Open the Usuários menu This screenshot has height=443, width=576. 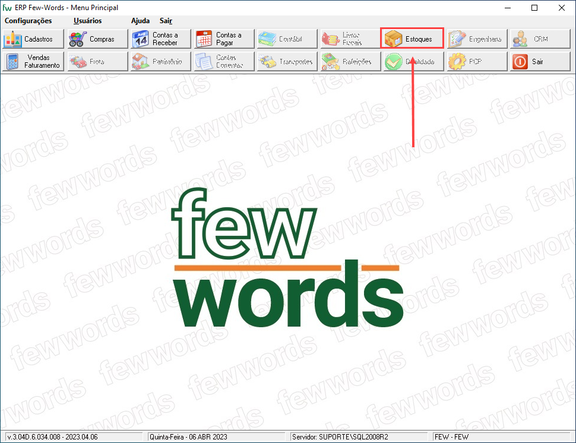(x=87, y=21)
